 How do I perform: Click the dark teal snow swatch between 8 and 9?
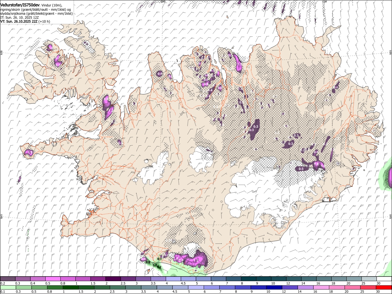coord(249,279)
